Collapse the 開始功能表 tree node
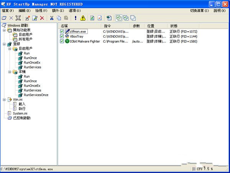Image resolution: width=230 pixels, height=173 pixels. 4,30
